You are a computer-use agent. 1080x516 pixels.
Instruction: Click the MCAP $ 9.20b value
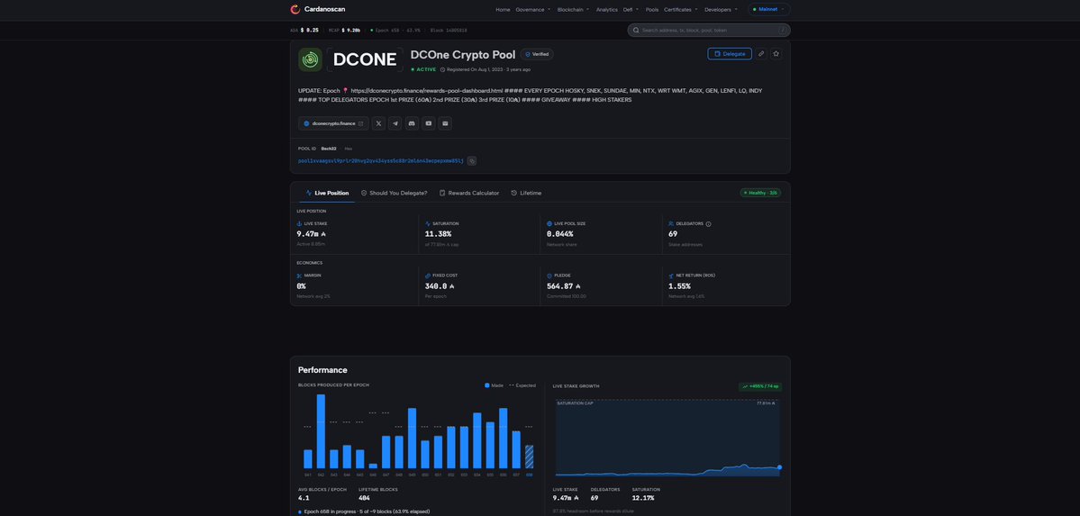344,31
